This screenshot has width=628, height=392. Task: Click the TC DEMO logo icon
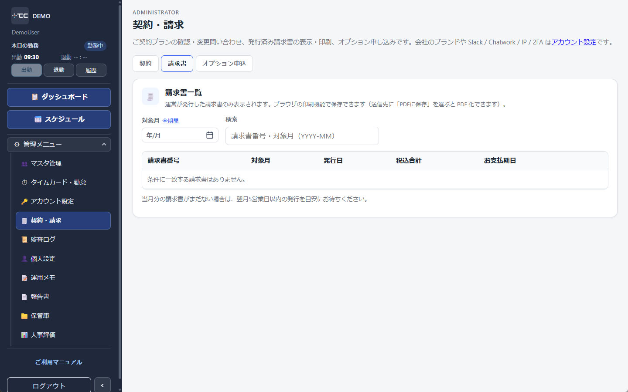[x=20, y=16]
